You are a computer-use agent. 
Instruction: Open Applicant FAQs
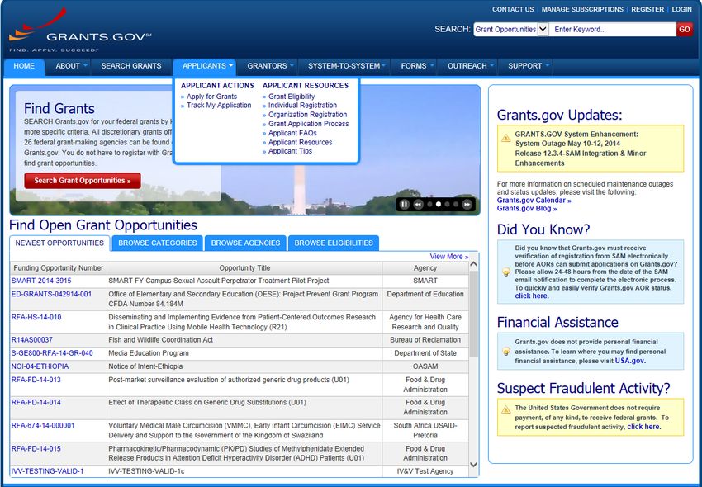tap(292, 133)
